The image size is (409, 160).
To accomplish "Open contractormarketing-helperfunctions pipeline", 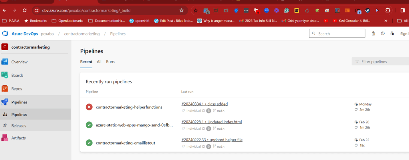I will (x=129, y=107).
